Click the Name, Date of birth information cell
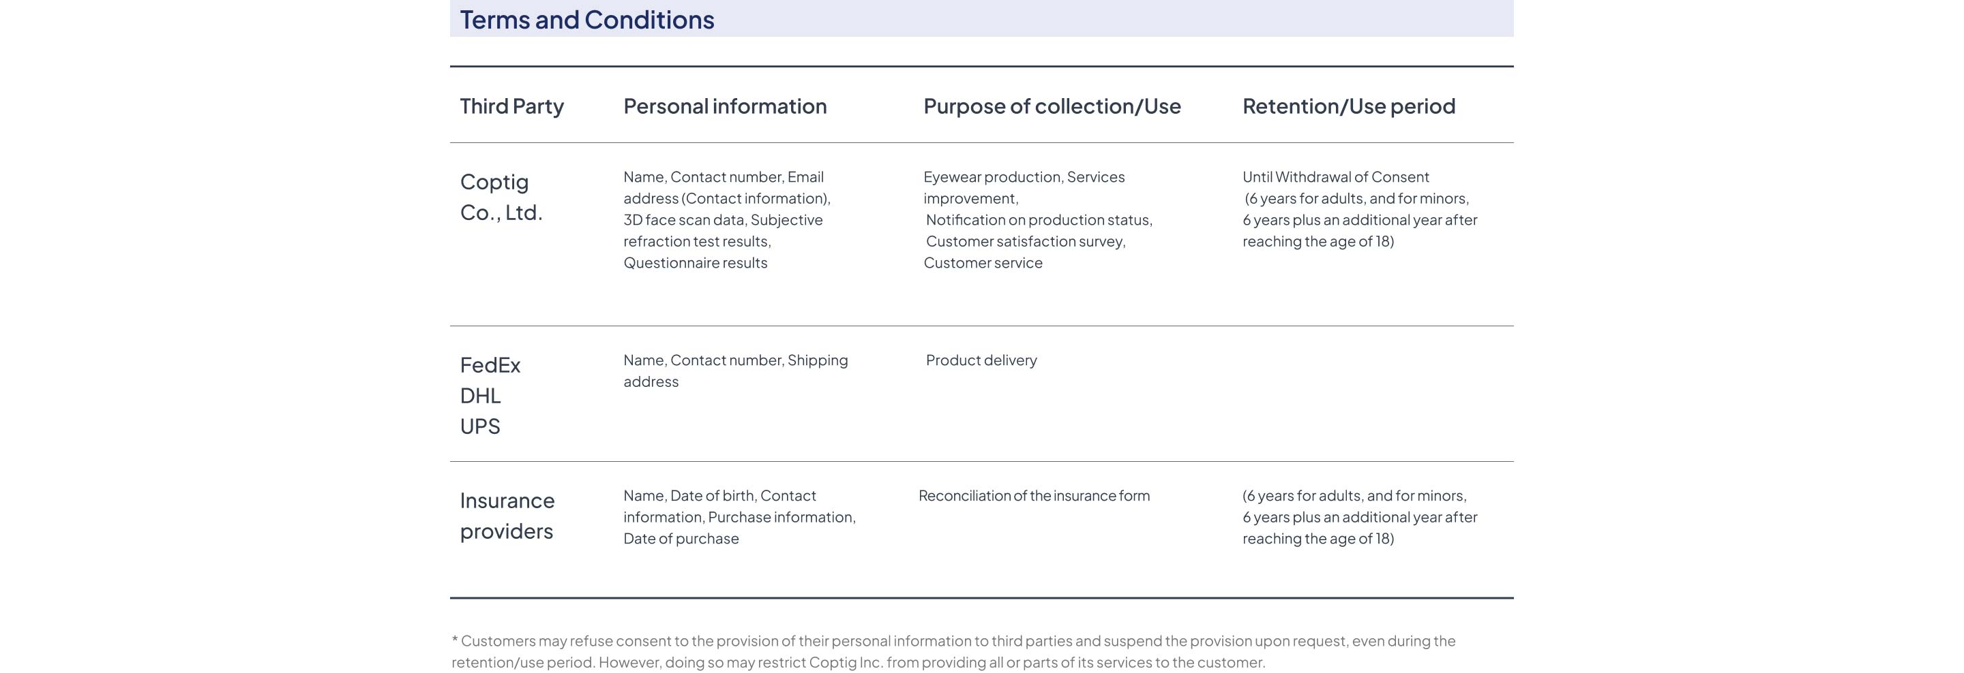 point(739,517)
